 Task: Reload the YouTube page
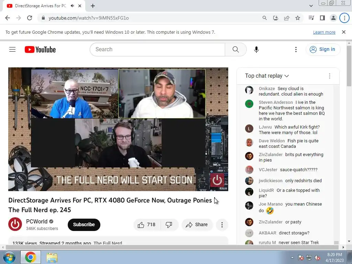30,18
